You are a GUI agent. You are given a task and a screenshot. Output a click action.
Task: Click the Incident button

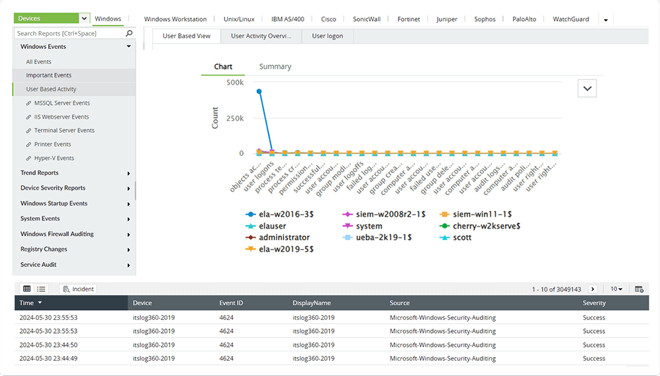pyautogui.click(x=78, y=289)
